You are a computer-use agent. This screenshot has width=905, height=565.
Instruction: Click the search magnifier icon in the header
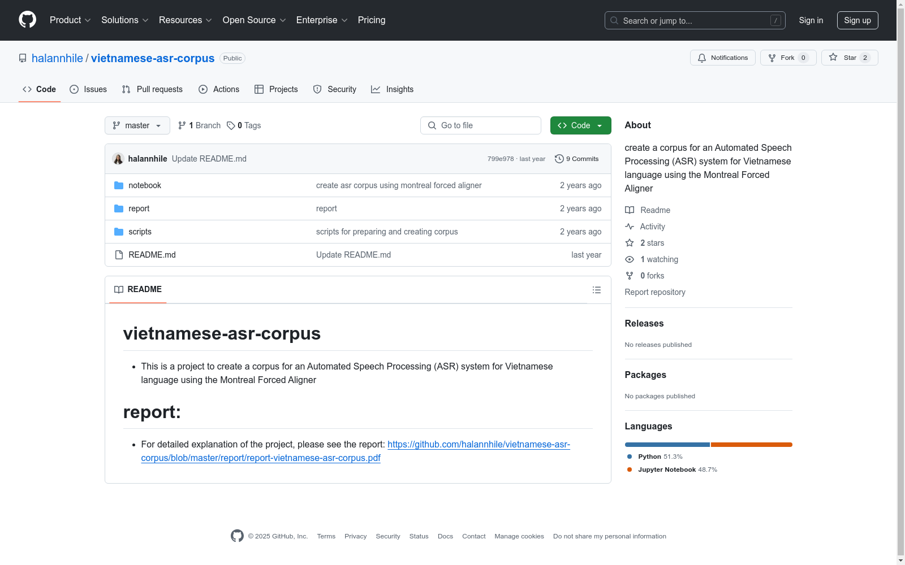(x=614, y=20)
